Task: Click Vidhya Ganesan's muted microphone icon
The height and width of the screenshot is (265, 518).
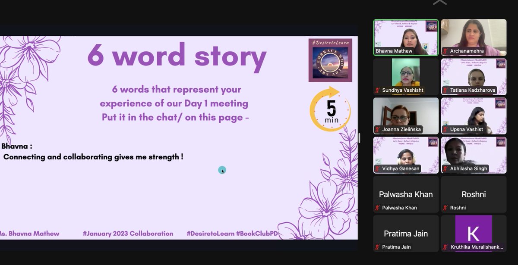Action: [378, 168]
